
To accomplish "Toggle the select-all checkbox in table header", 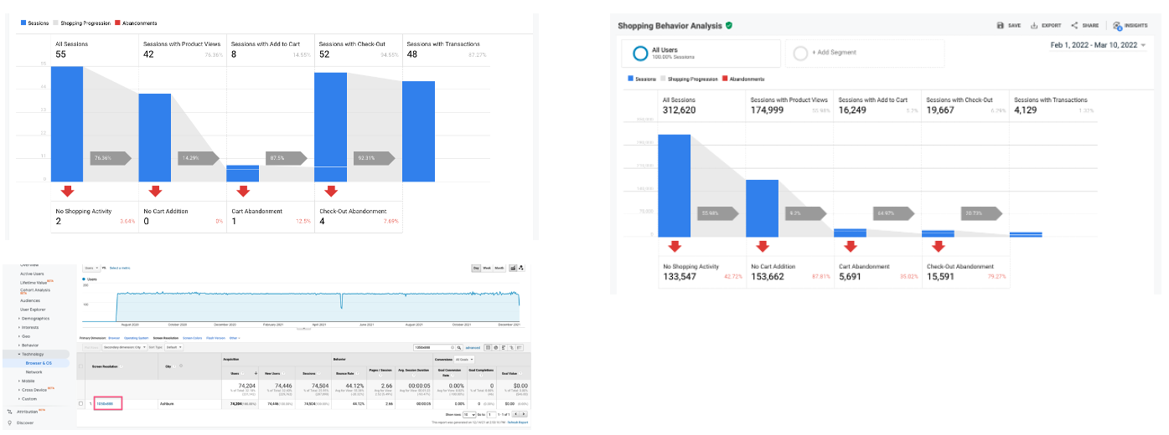I will (80, 366).
